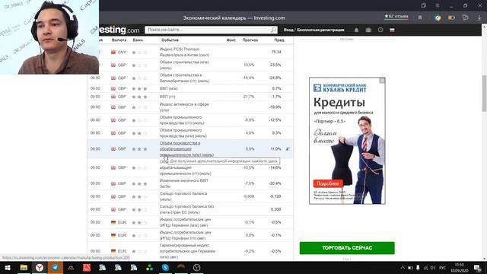Click the page vertical scrollbar thumb
The image size is (487, 274).
click(484, 93)
